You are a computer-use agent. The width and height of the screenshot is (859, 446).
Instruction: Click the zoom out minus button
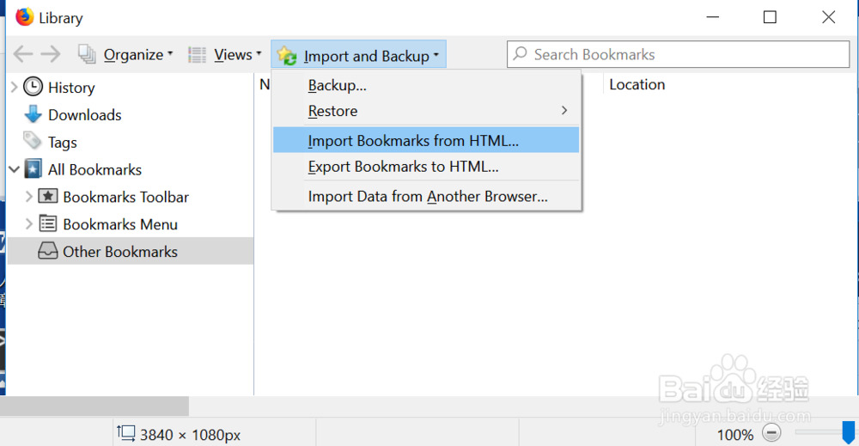pyautogui.click(x=771, y=434)
